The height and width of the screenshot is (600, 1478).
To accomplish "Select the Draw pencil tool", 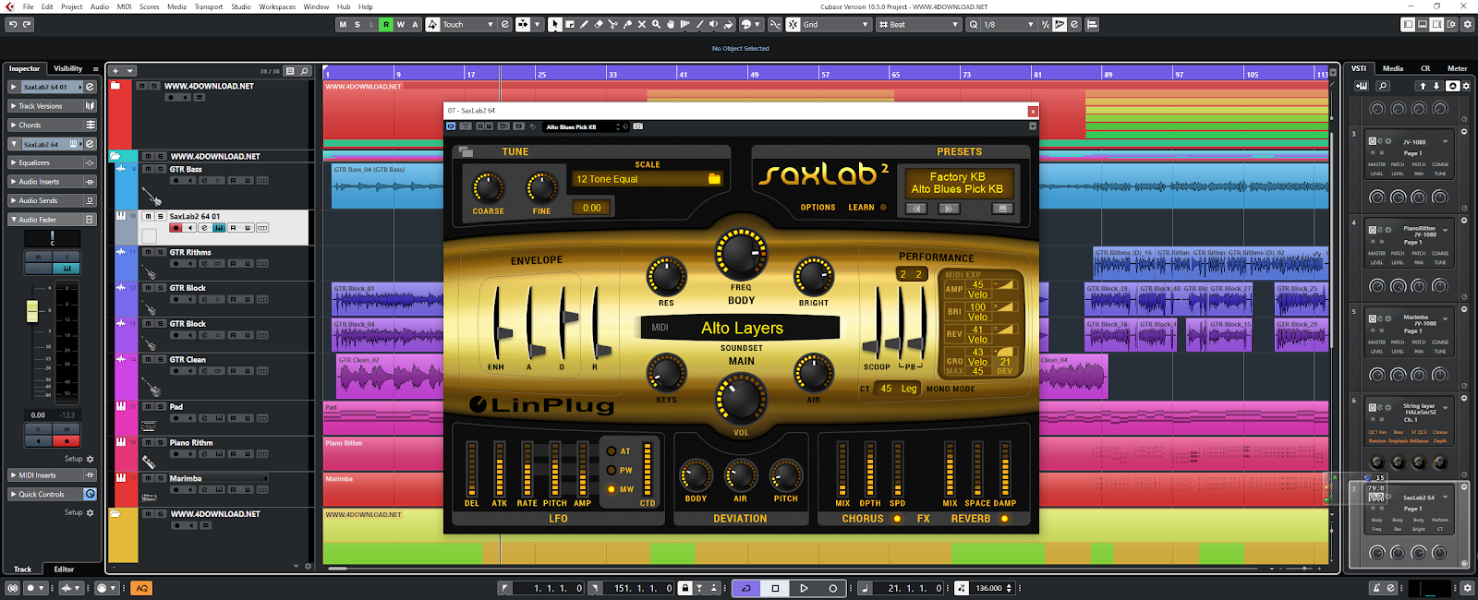I will [584, 24].
